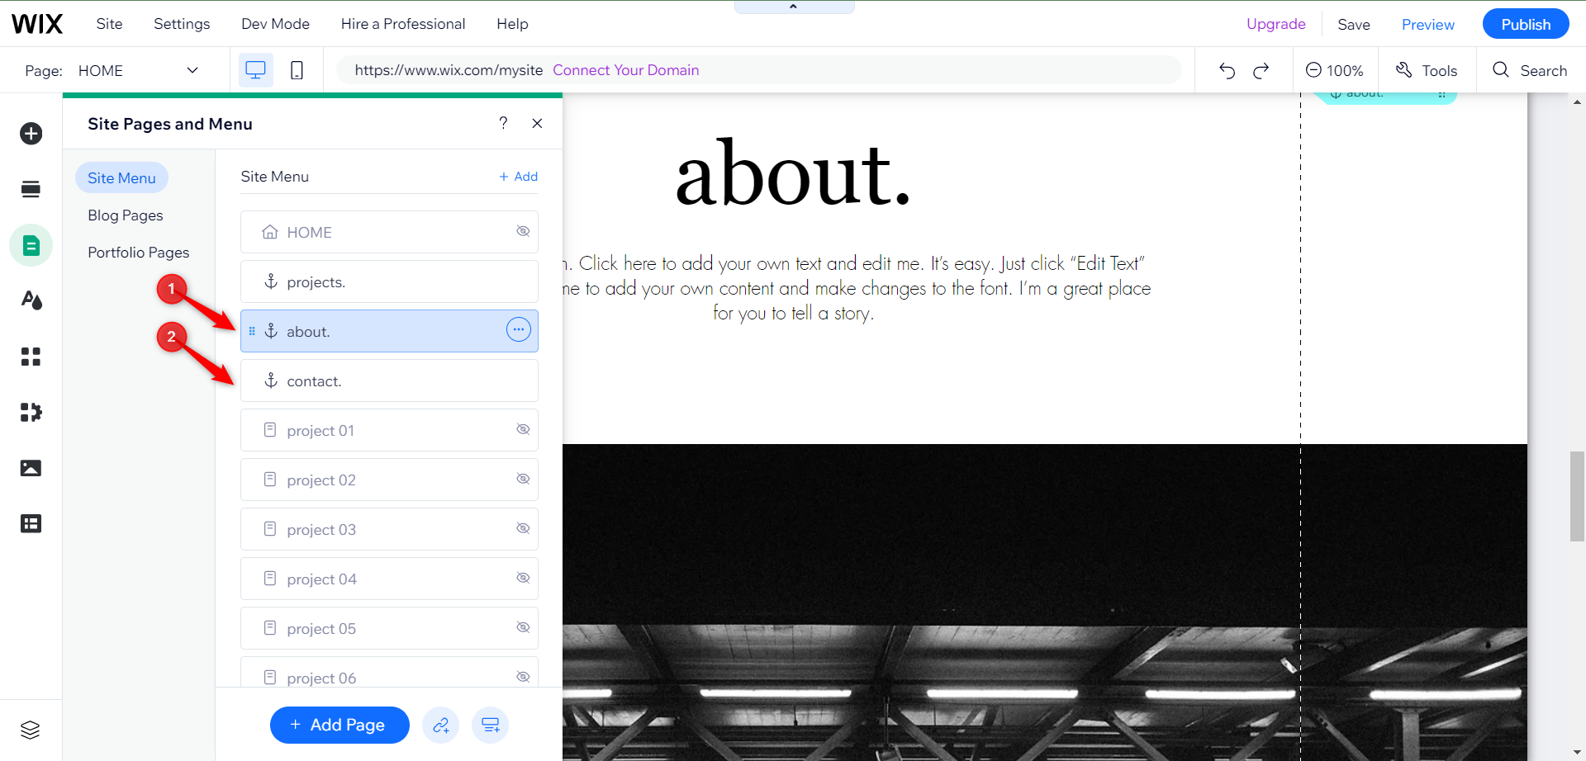The height and width of the screenshot is (761, 1586).
Task: Click the site URL address field
Action: pyautogui.click(x=759, y=70)
